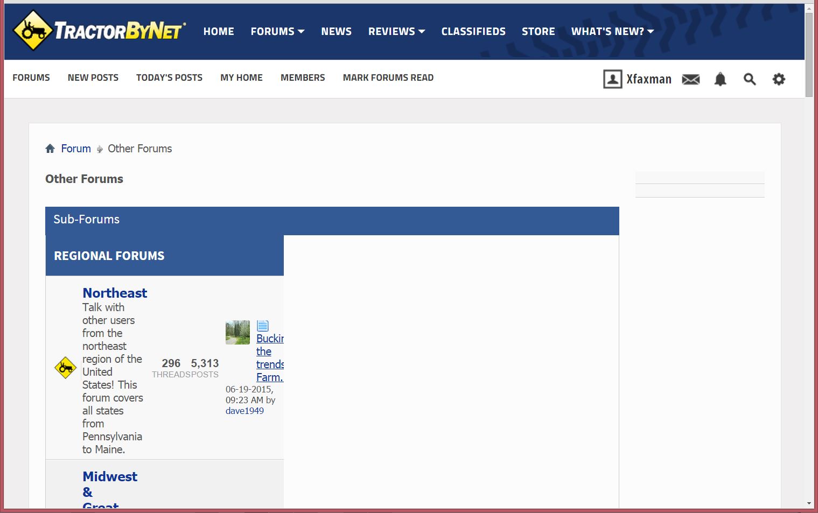The width and height of the screenshot is (818, 513).
Task: Click the TractorByNet logo
Action: tap(100, 31)
